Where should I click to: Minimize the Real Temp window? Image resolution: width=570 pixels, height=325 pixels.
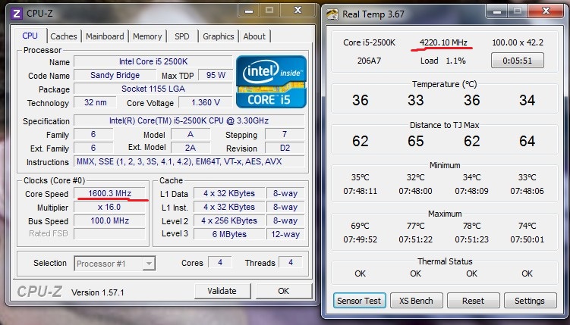click(x=498, y=11)
